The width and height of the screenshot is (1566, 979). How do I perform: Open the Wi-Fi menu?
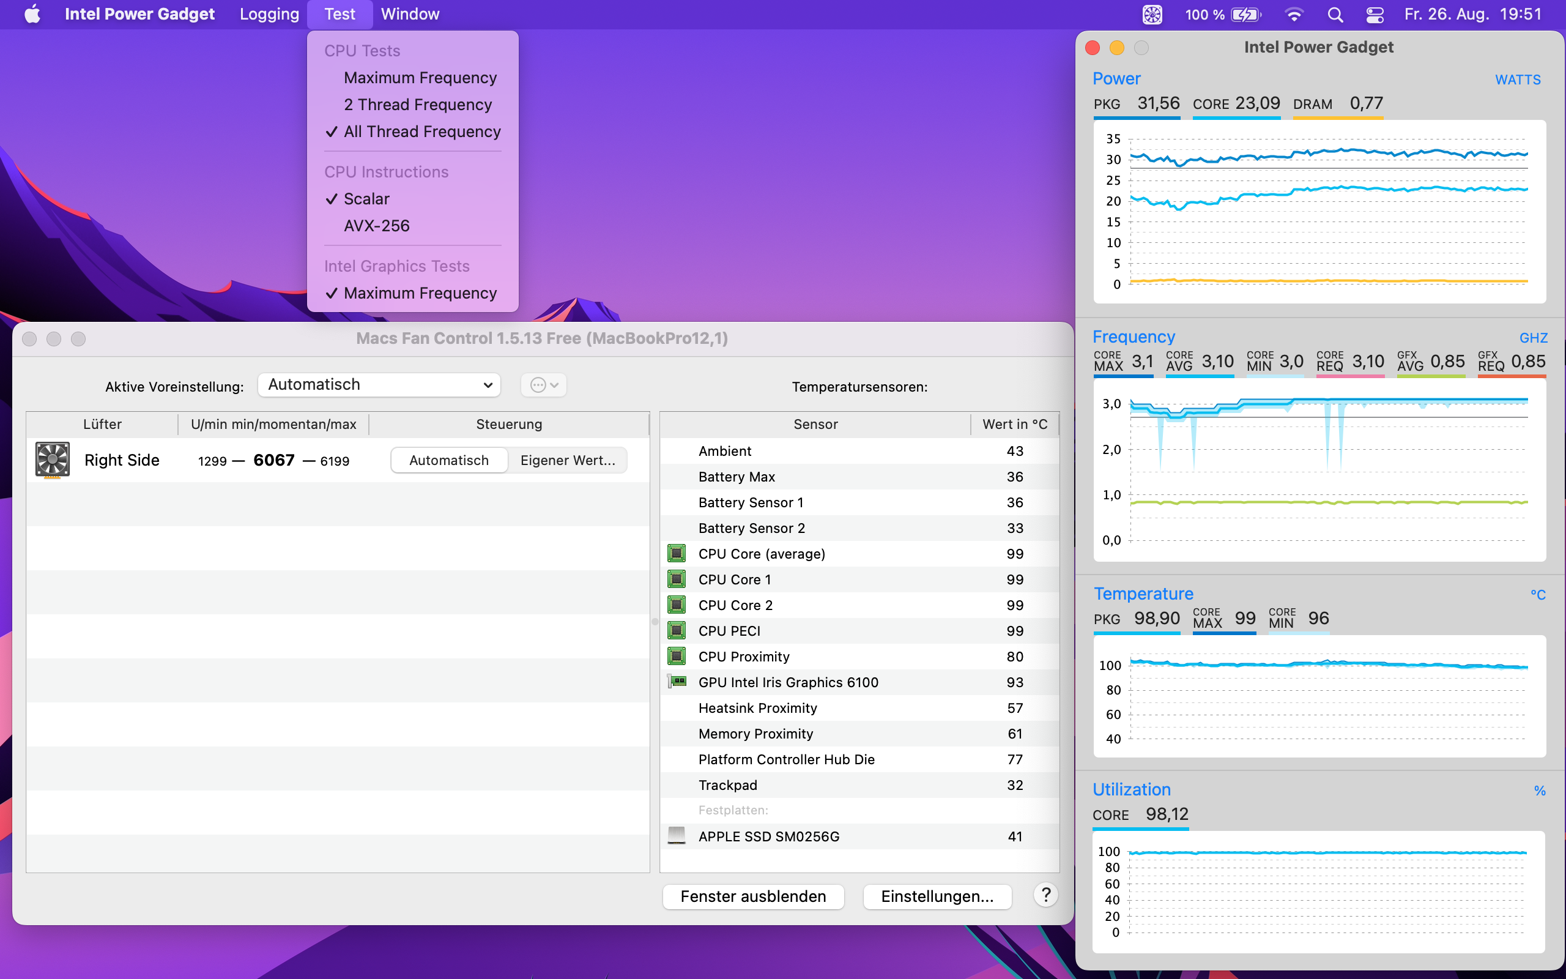coord(1294,14)
